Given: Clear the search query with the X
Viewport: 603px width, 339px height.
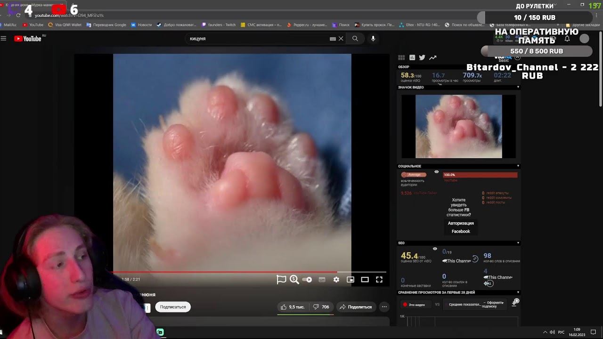Looking at the screenshot, I should click(x=341, y=39).
